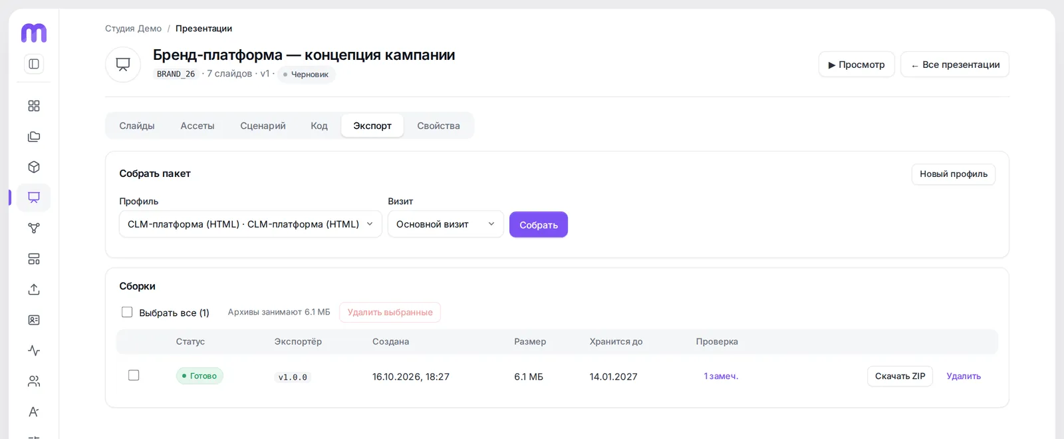Click the 14.01.2027 retention date

click(x=613, y=376)
